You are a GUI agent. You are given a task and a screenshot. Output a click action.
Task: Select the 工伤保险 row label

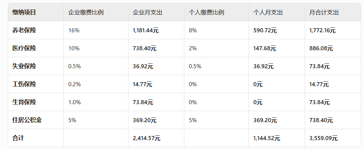[x=24, y=84]
